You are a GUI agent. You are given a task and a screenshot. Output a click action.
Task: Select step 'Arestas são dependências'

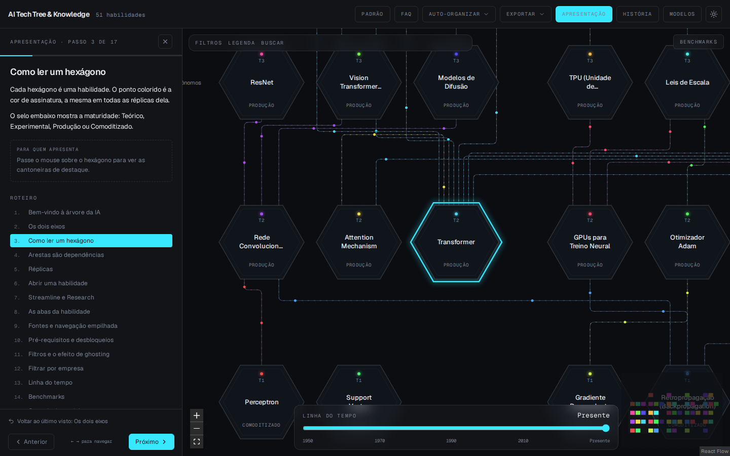[x=91, y=255]
